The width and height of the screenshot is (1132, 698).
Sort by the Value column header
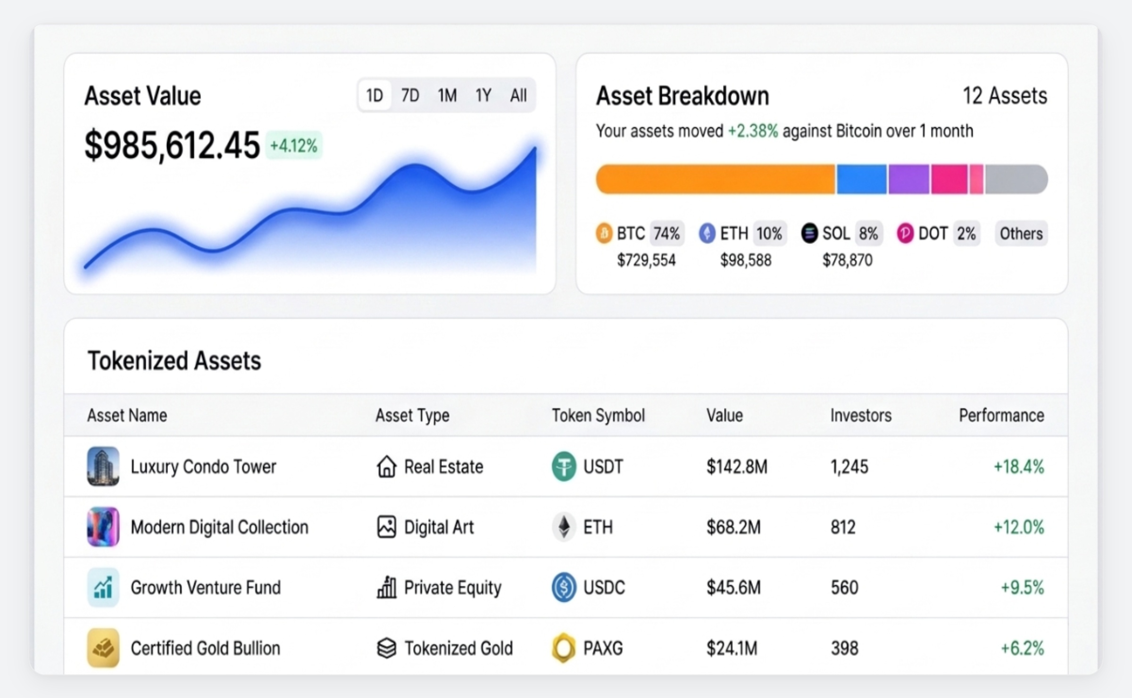pos(724,415)
